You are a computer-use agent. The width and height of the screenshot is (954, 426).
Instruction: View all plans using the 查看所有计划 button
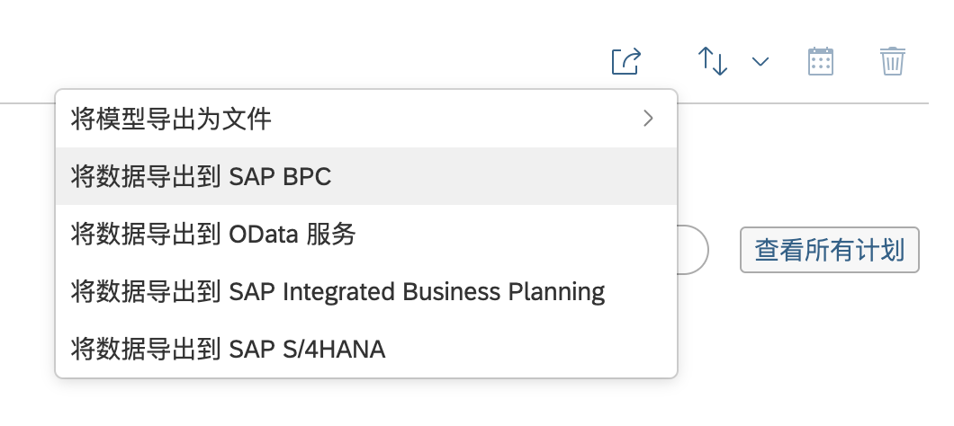click(829, 250)
